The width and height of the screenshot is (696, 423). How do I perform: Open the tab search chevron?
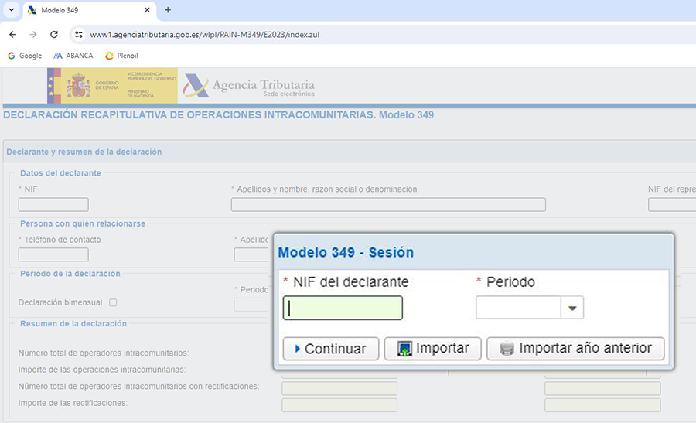[12, 10]
